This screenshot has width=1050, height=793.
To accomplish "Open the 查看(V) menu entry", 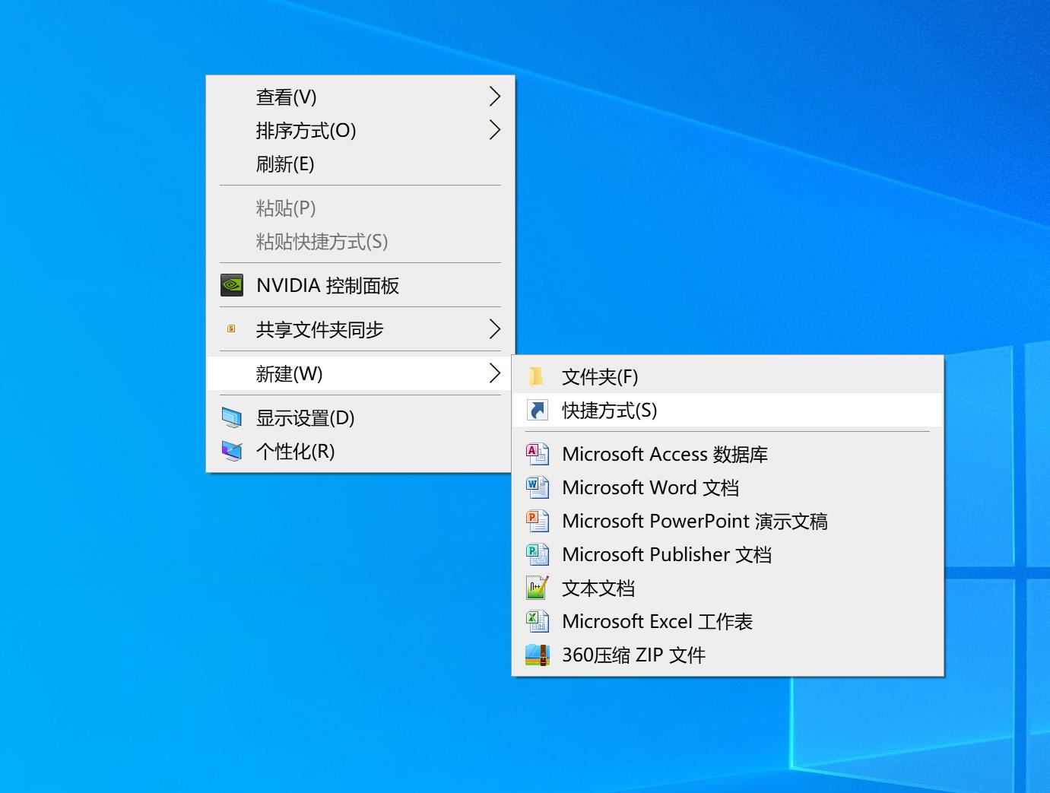I will pyautogui.click(x=360, y=97).
